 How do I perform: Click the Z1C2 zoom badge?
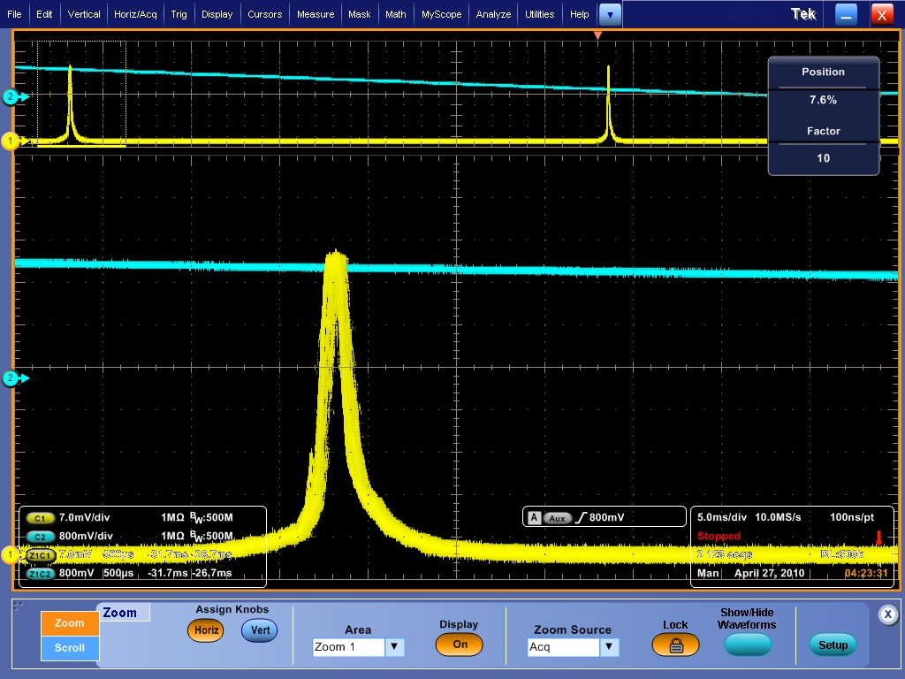tap(40, 574)
